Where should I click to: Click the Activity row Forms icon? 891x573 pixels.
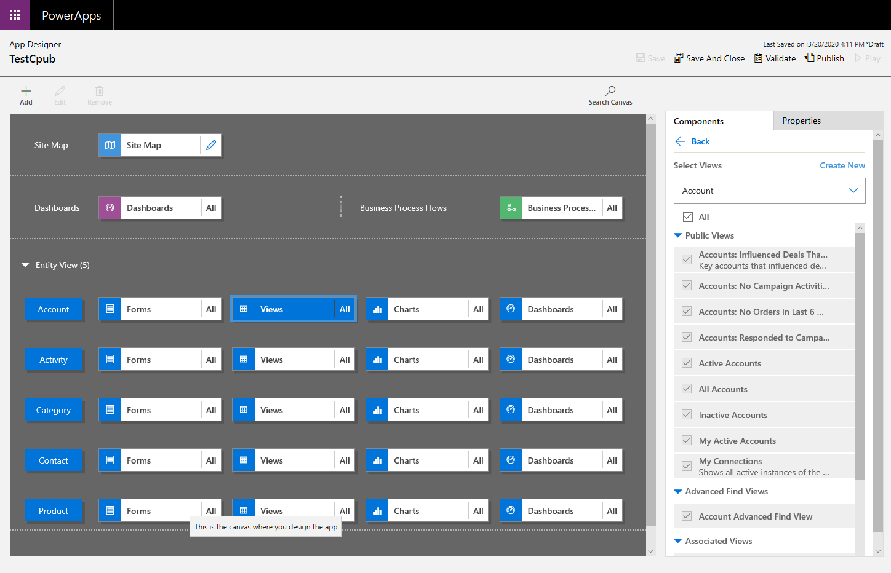110,360
